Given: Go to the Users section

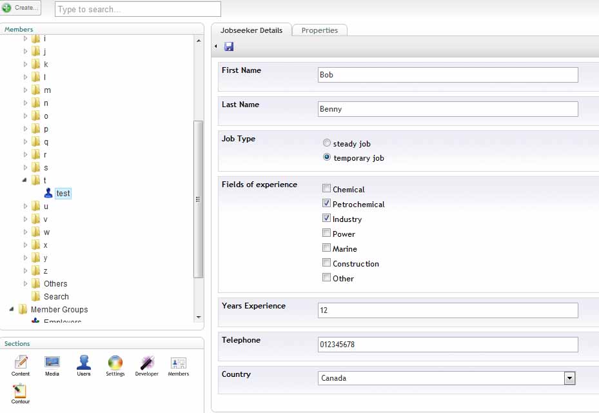Looking at the screenshot, I should coord(84,364).
